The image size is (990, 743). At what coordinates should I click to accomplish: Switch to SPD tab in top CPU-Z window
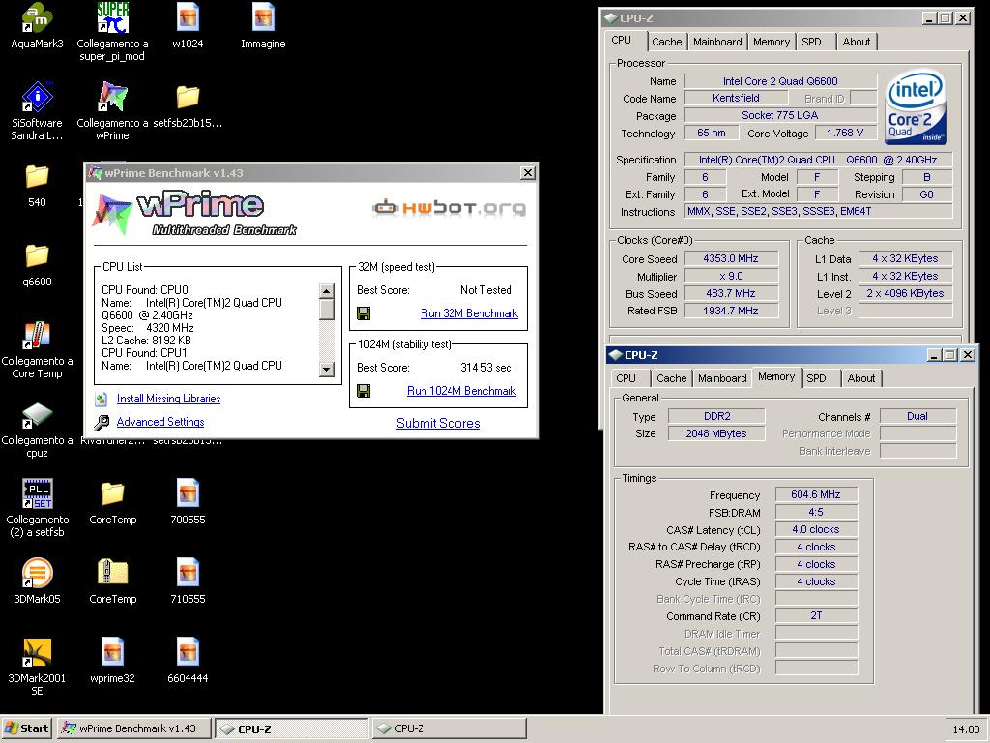812,42
